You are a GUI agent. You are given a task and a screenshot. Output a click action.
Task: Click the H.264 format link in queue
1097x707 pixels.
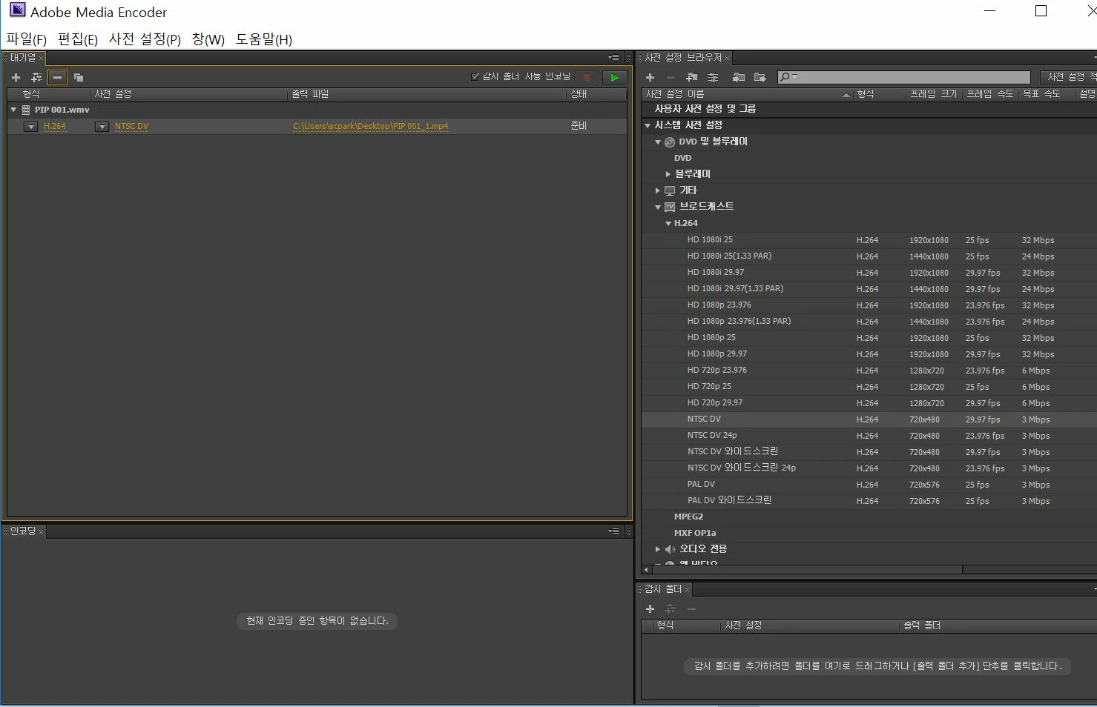(54, 126)
